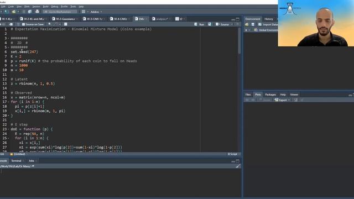This screenshot has width=354, height=199.
Task: Click the remove current plot icon
Action: pyautogui.click(x=295, y=100)
